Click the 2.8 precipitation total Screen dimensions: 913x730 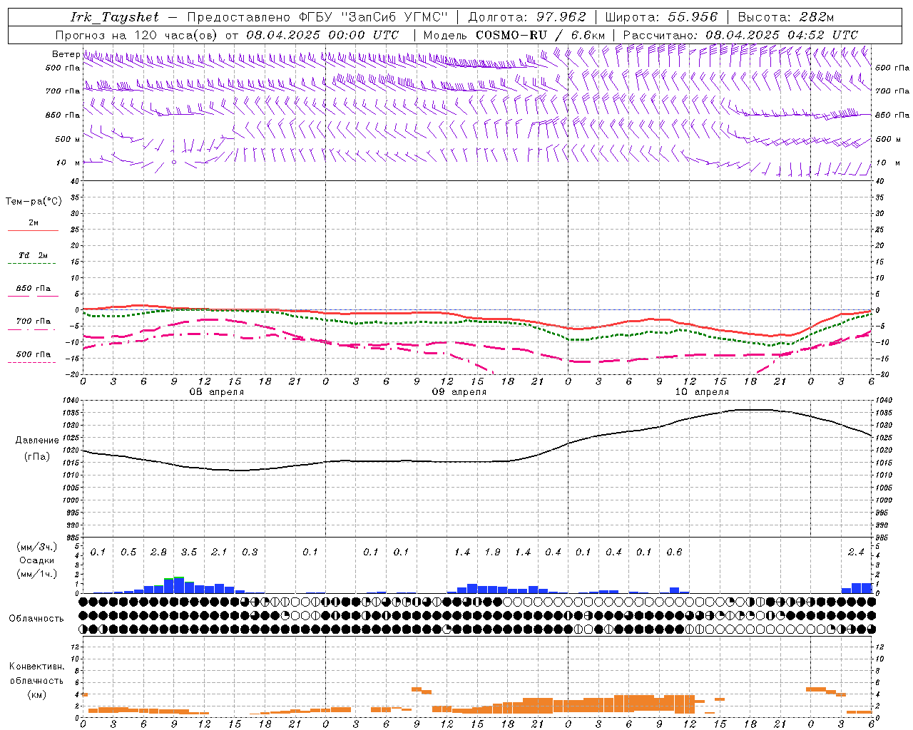(x=158, y=552)
